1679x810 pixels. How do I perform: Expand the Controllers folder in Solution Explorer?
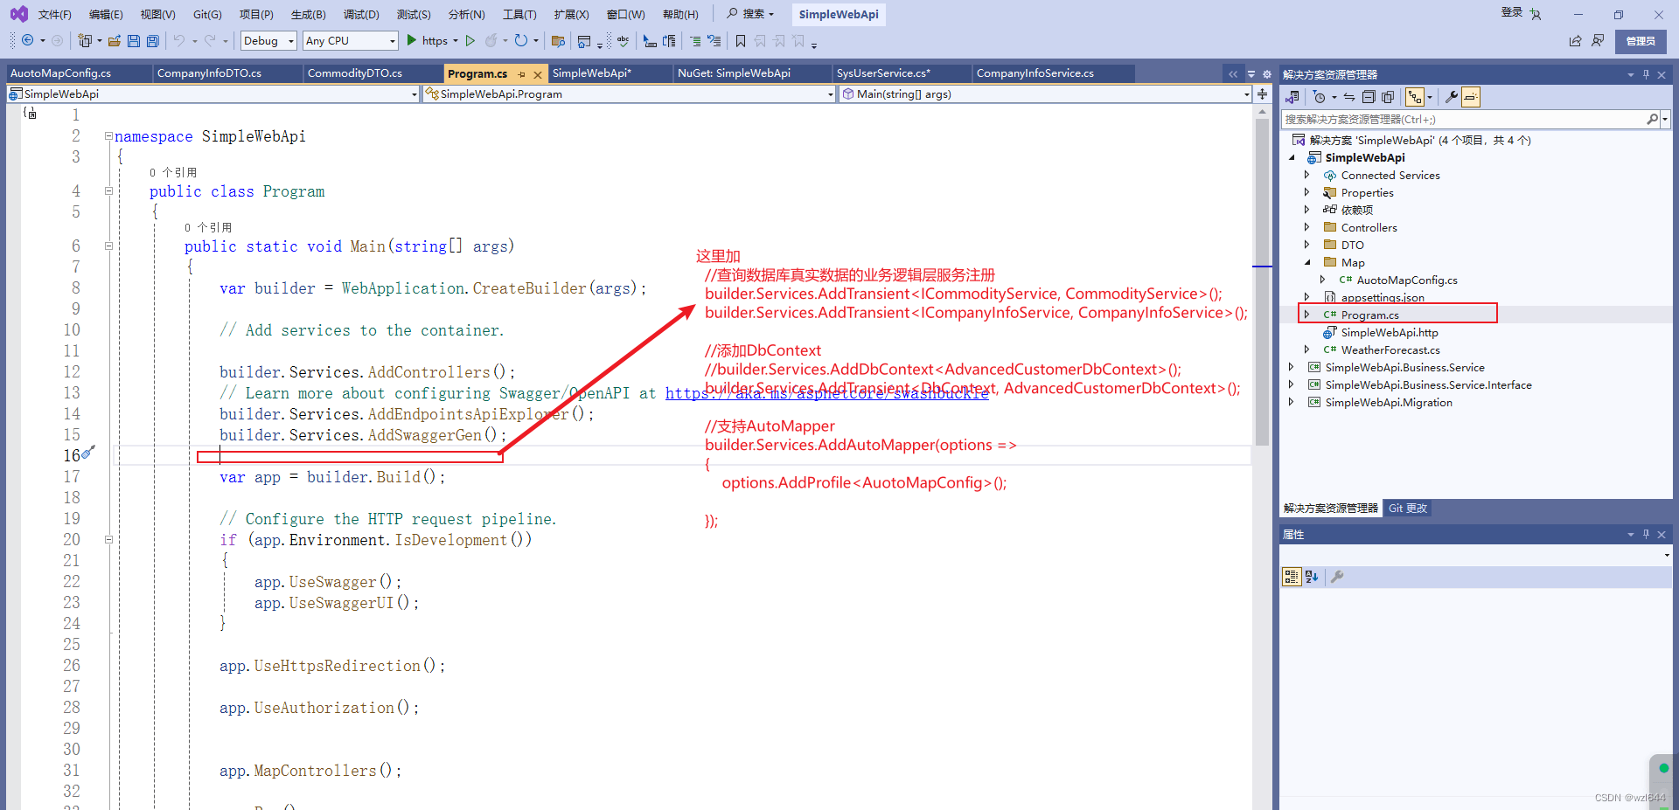(x=1306, y=227)
